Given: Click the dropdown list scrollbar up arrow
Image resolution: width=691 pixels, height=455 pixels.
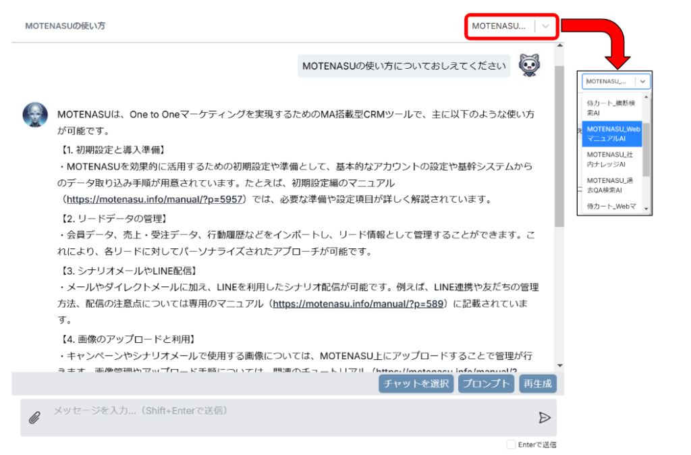Looking at the screenshot, I should point(646,97).
